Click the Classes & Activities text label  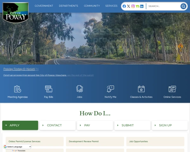(x=141, y=97)
